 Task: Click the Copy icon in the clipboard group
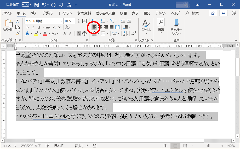pos(18,27)
